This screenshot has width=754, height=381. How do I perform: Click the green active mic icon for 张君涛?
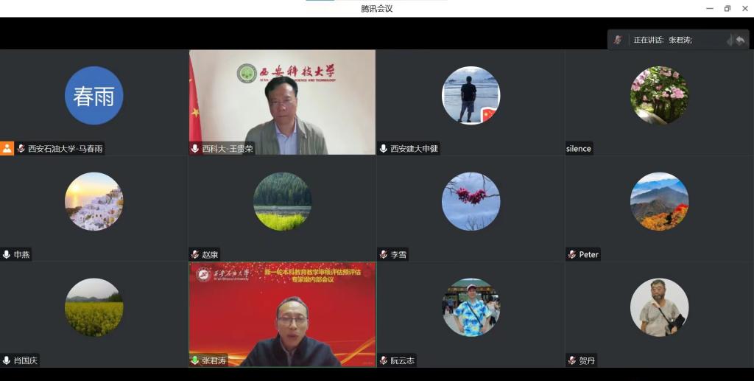[195, 360]
